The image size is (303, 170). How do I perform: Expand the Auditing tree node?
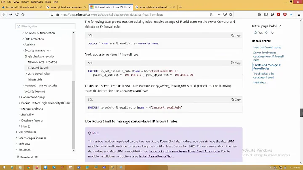click(x=23, y=45)
